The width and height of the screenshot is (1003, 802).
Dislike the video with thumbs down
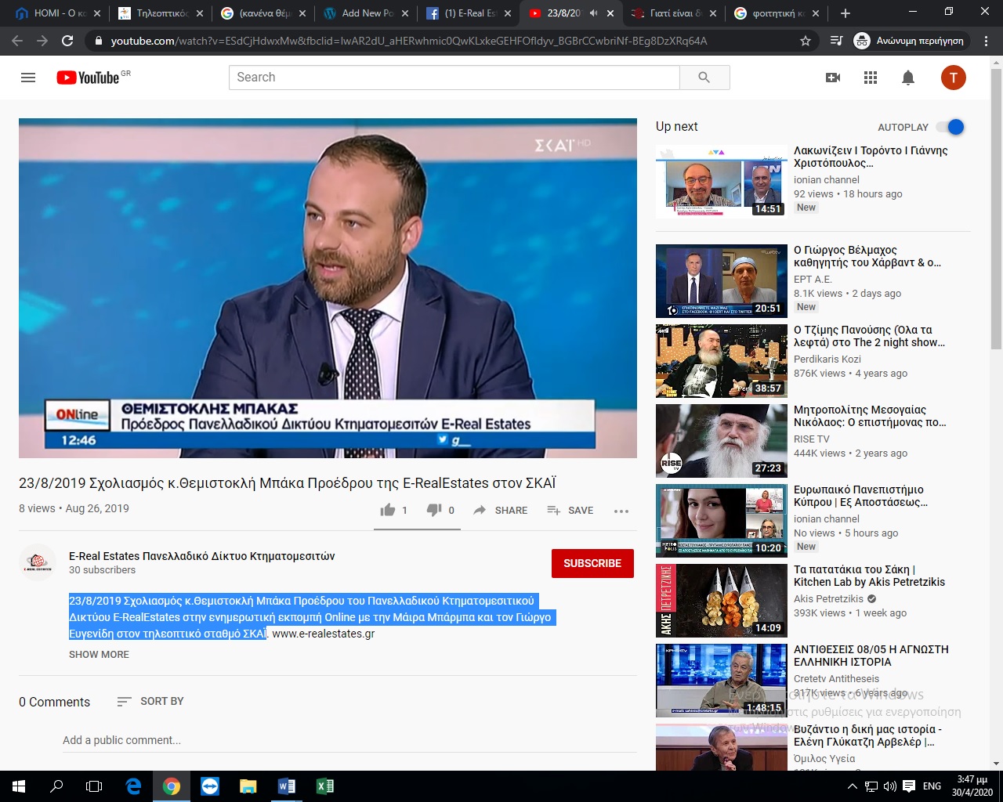[x=433, y=510]
